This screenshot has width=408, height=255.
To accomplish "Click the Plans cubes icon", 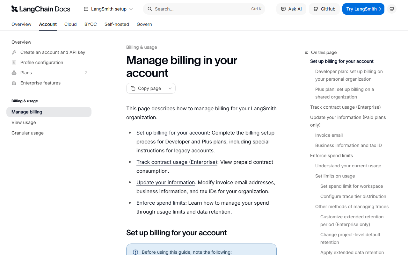I will tap(14, 73).
